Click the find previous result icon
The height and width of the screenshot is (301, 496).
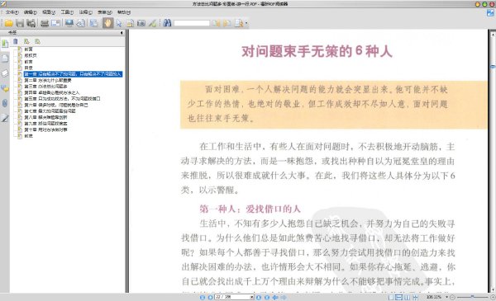[x=216, y=23]
